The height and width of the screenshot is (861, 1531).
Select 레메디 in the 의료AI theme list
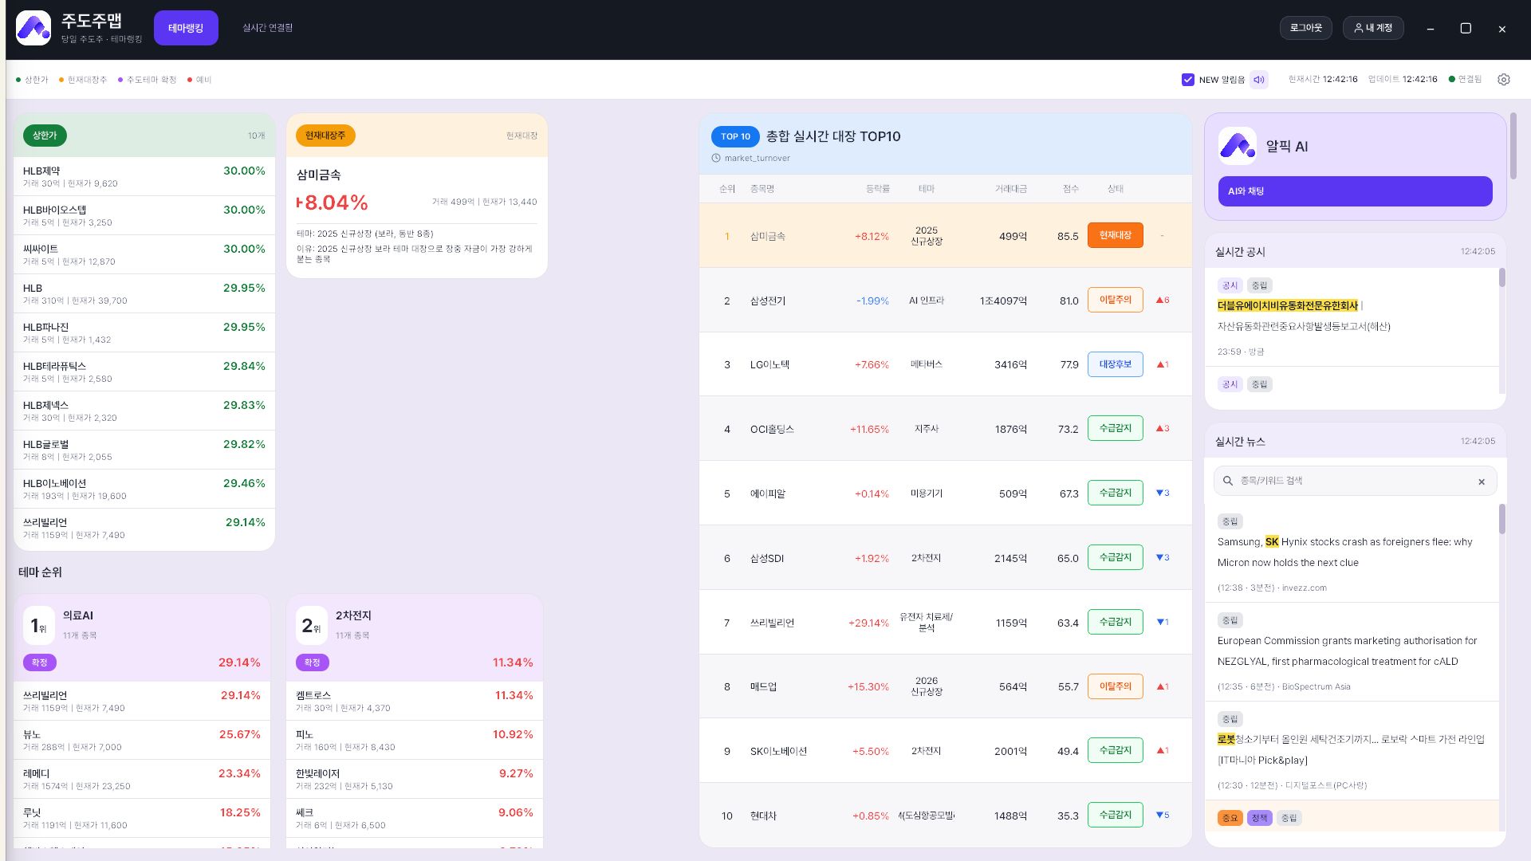click(142, 779)
